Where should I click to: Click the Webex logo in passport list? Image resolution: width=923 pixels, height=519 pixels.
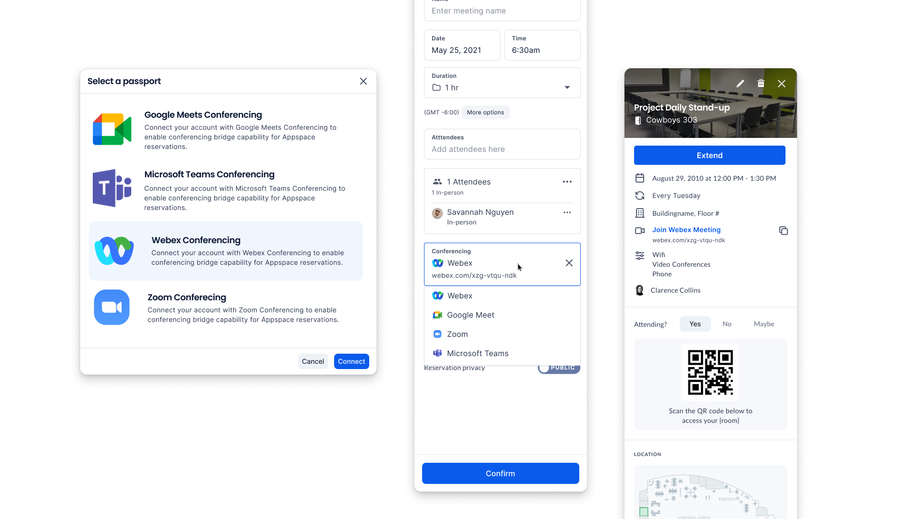114,251
